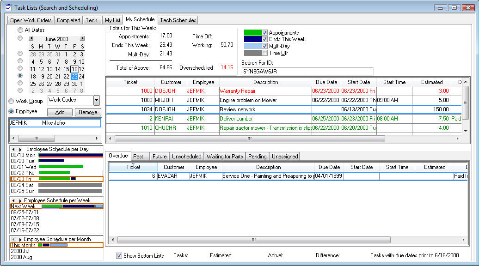Open the Work Codes dropdown
The width and height of the screenshot is (479, 266).
[96, 100]
